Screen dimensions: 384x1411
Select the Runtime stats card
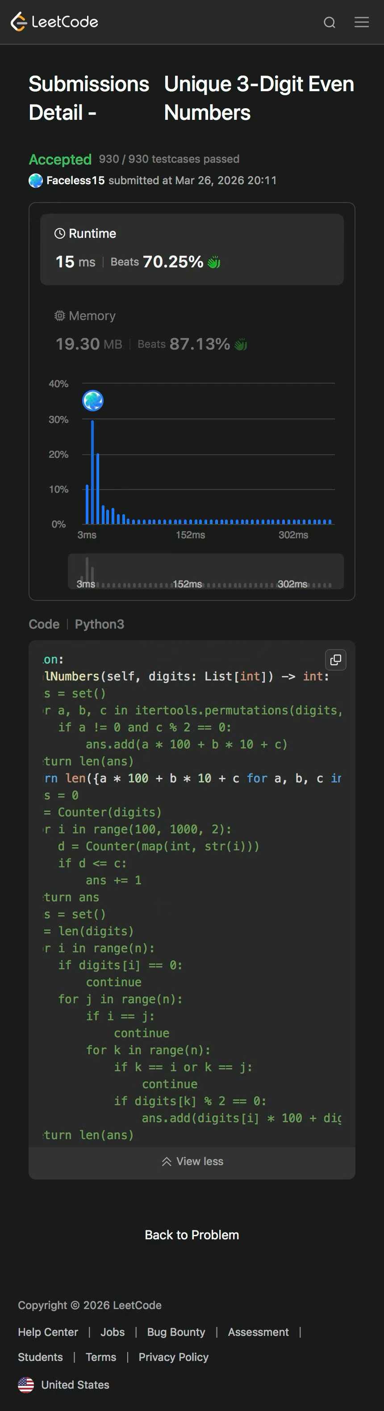tap(192, 249)
